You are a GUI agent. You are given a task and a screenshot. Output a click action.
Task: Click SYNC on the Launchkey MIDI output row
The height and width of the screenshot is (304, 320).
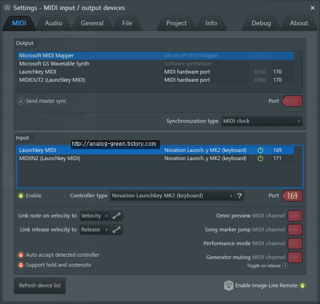click(x=260, y=72)
